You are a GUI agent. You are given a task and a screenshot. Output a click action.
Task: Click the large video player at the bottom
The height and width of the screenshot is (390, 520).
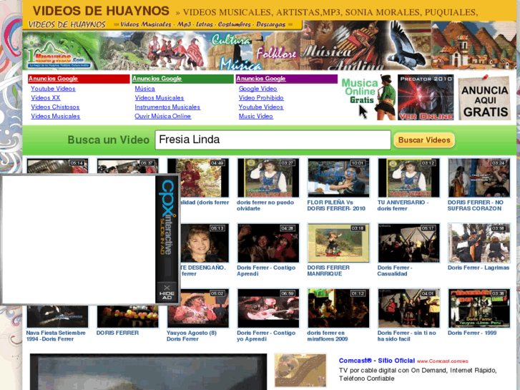click(148, 372)
